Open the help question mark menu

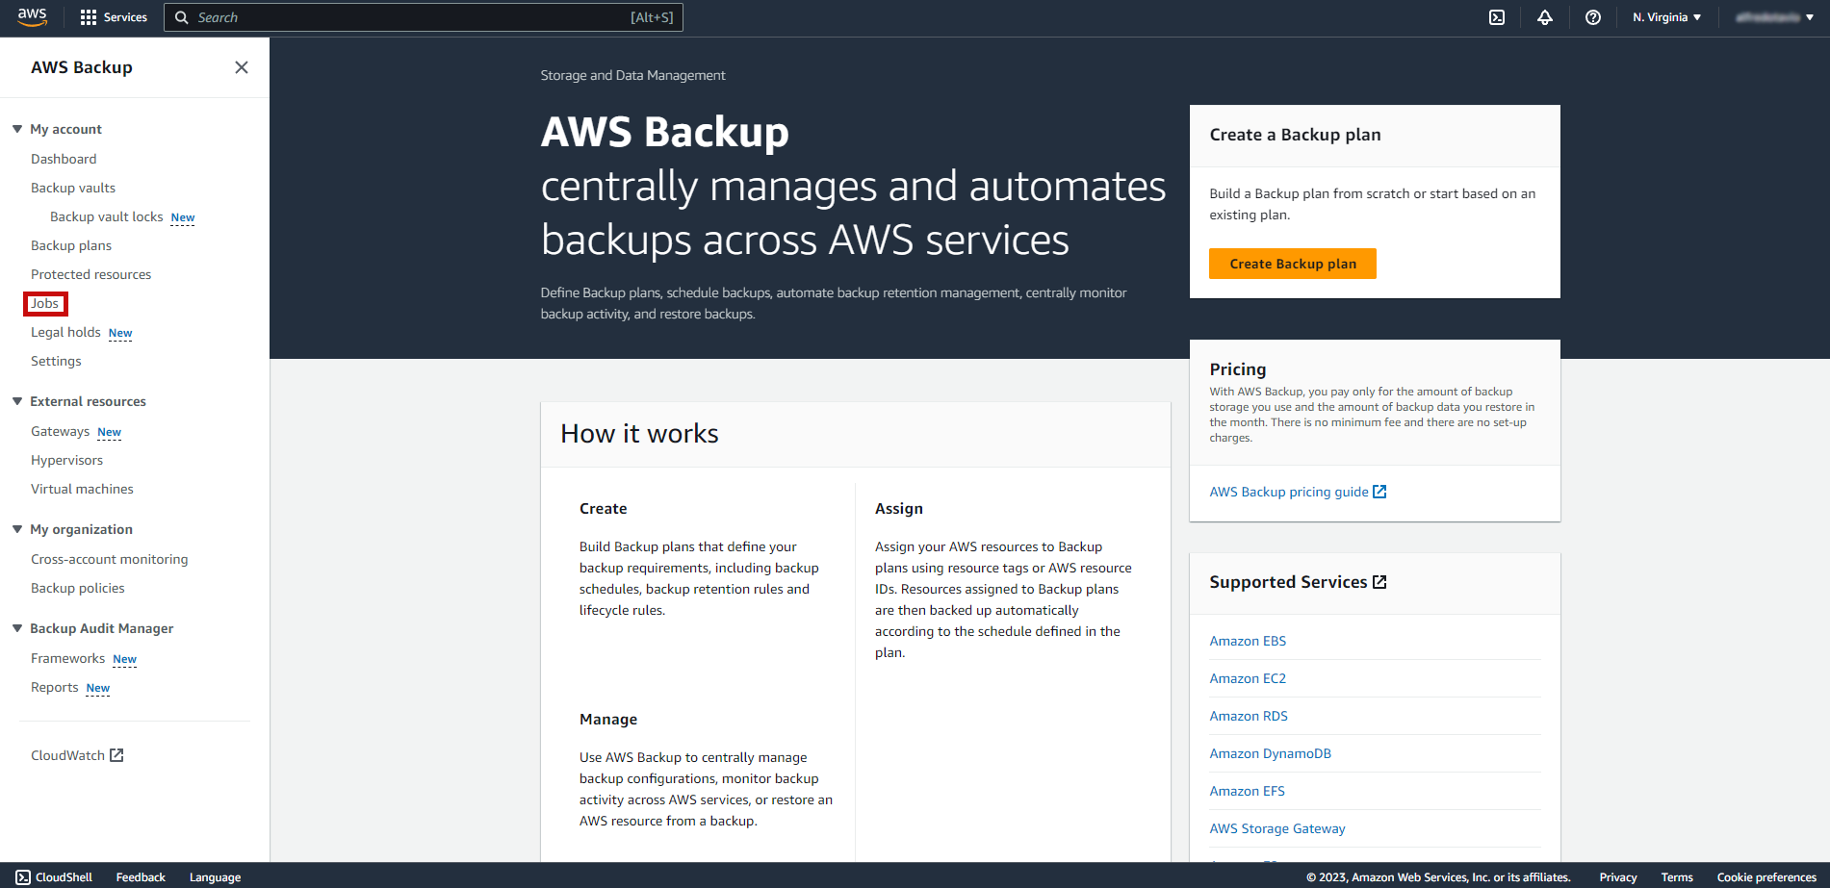tap(1593, 17)
